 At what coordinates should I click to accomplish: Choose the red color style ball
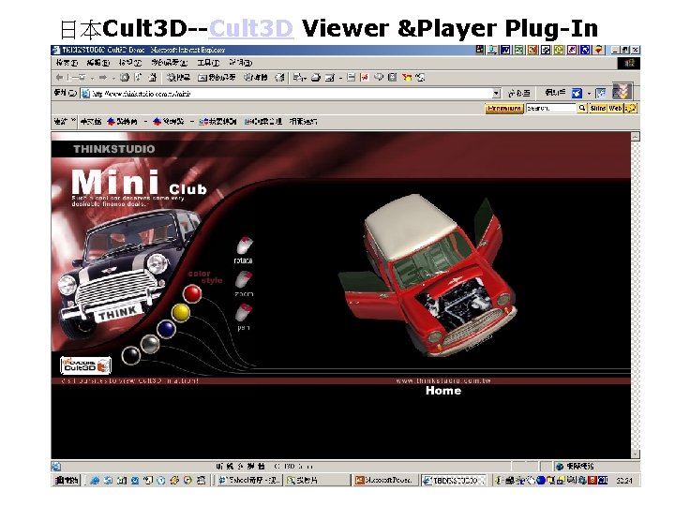coord(192,294)
